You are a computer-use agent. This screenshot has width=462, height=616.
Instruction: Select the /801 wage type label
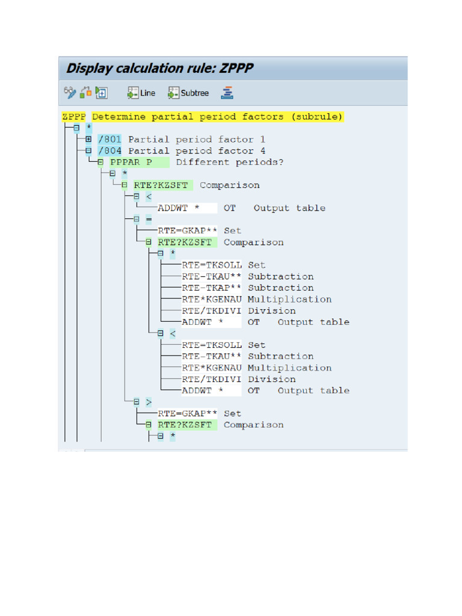pos(109,139)
